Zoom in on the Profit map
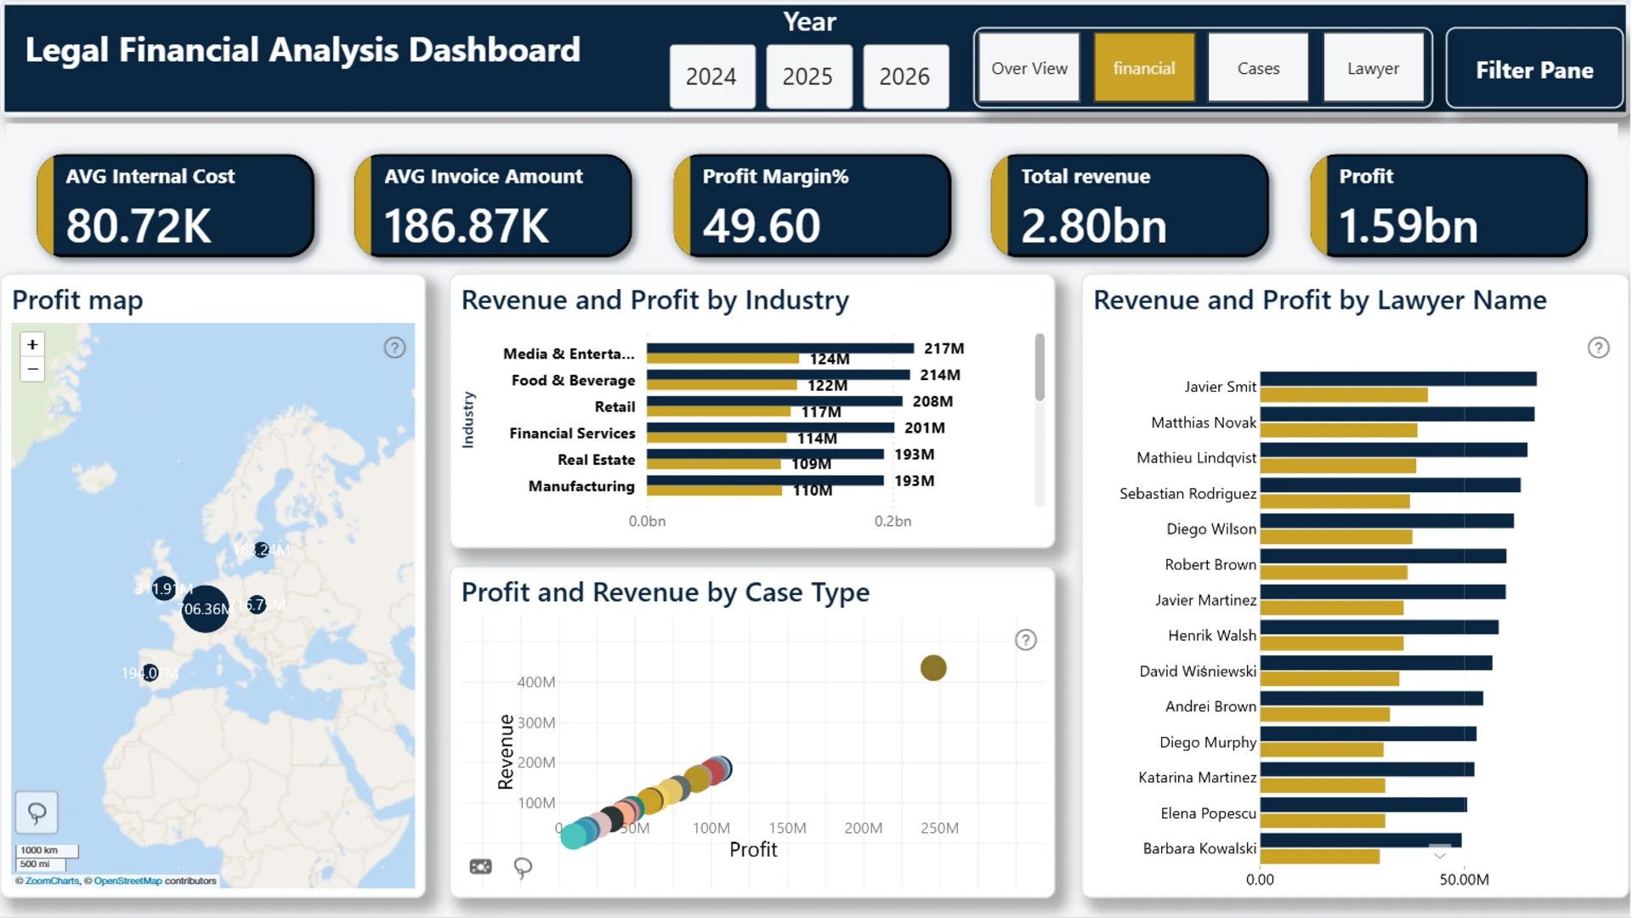Viewport: 1632px width, 918px height. pos(32,344)
